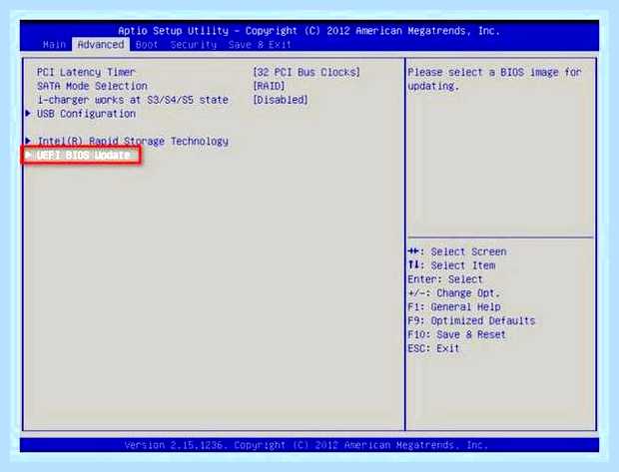Click the Select Screen key hint
Image resolution: width=619 pixels, height=472 pixels.
point(457,251)
